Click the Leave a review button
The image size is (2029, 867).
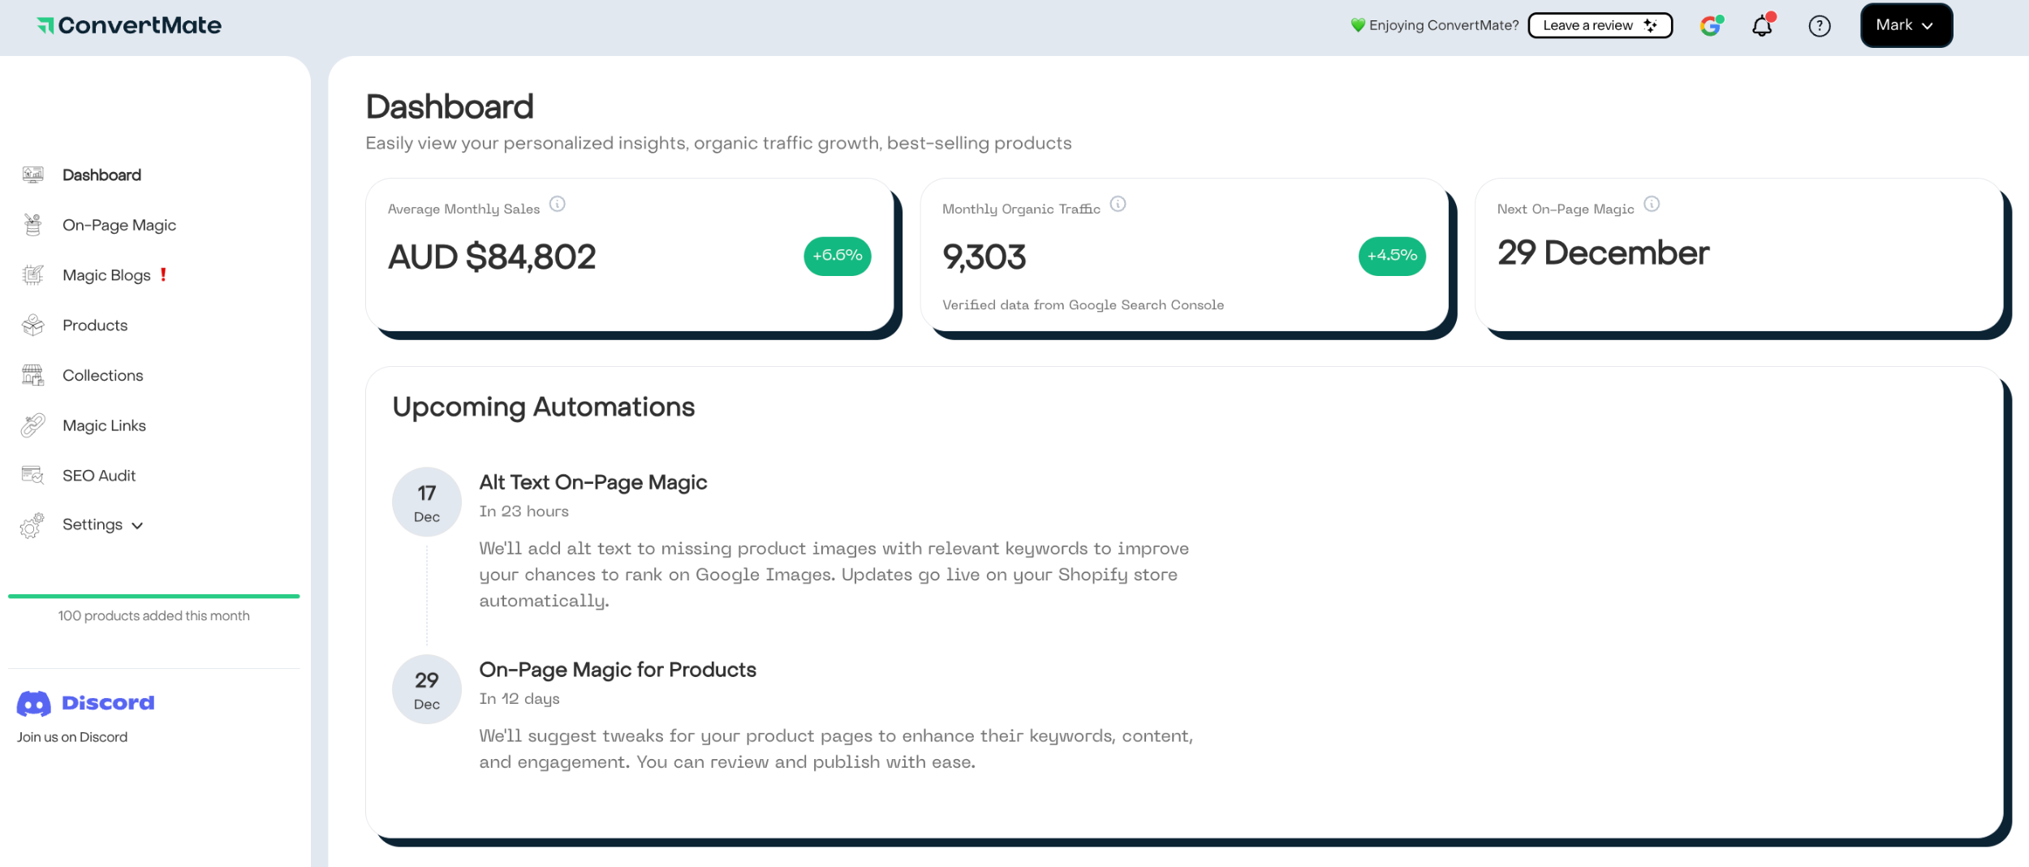pos(1598,25)
